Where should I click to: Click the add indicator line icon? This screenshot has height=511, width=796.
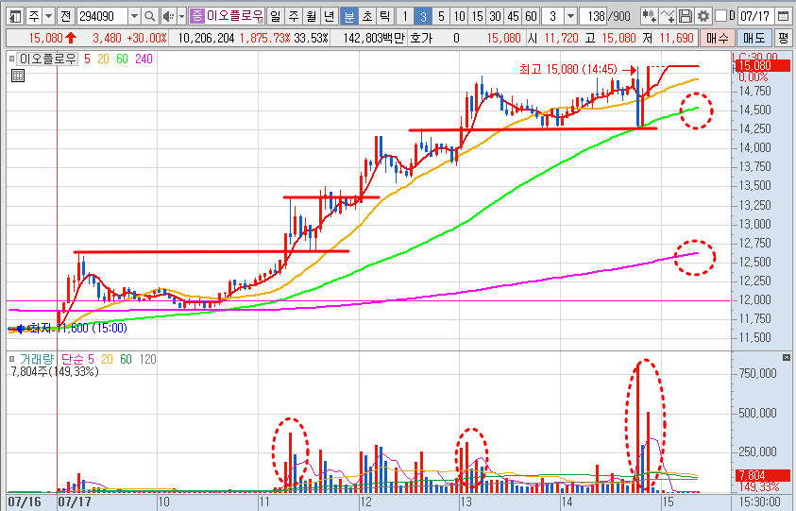(x=667, y=17)
